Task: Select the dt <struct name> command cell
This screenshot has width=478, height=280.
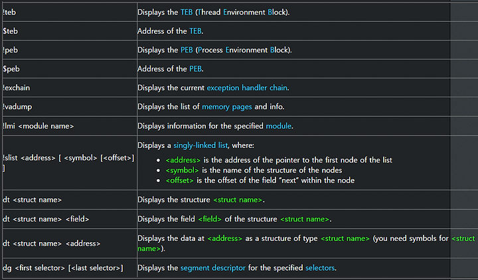Action: [x=70, y=200]
